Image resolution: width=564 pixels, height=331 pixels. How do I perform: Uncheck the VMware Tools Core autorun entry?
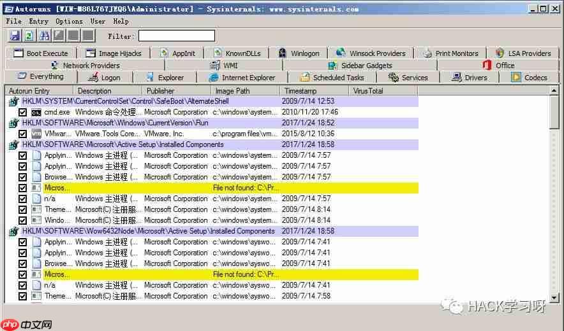[23, 134]
